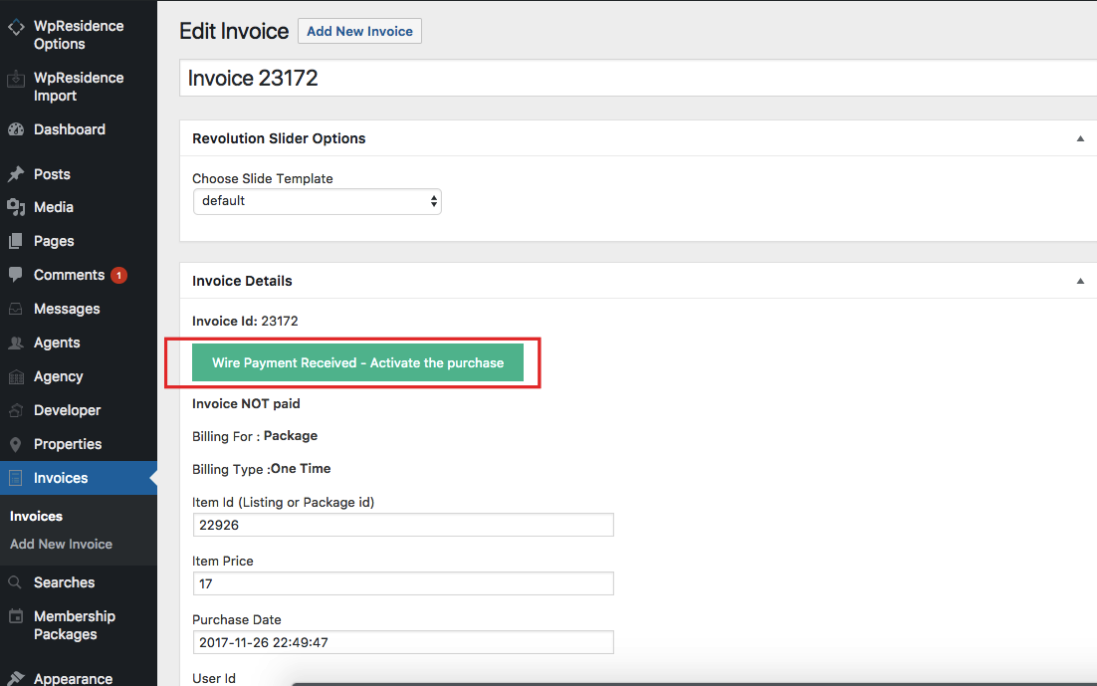Open WpResidence Options menu
The width and height of the screenshot is (1097, 686).
tap(79, 35)
